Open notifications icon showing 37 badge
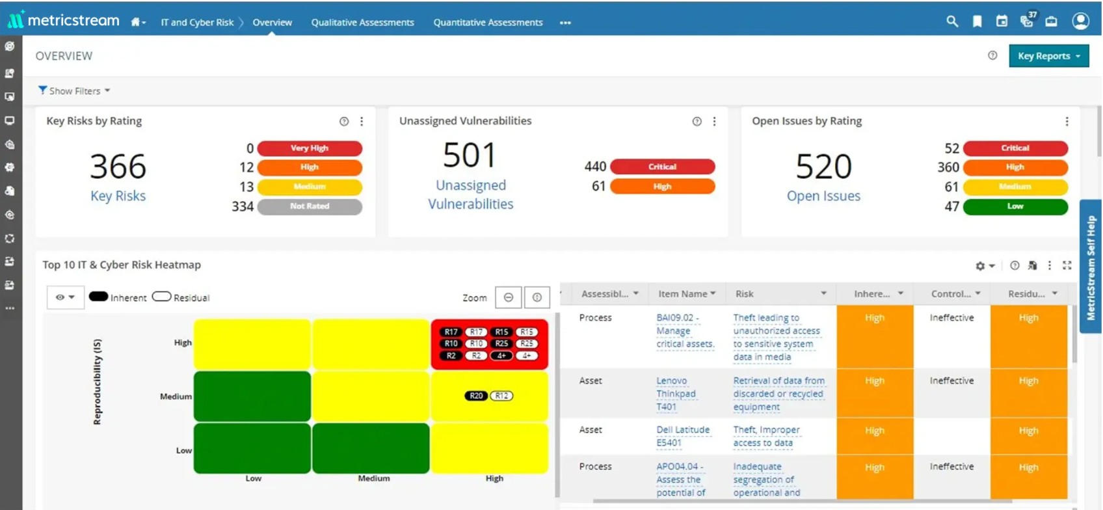 (x=1027, y=21)
